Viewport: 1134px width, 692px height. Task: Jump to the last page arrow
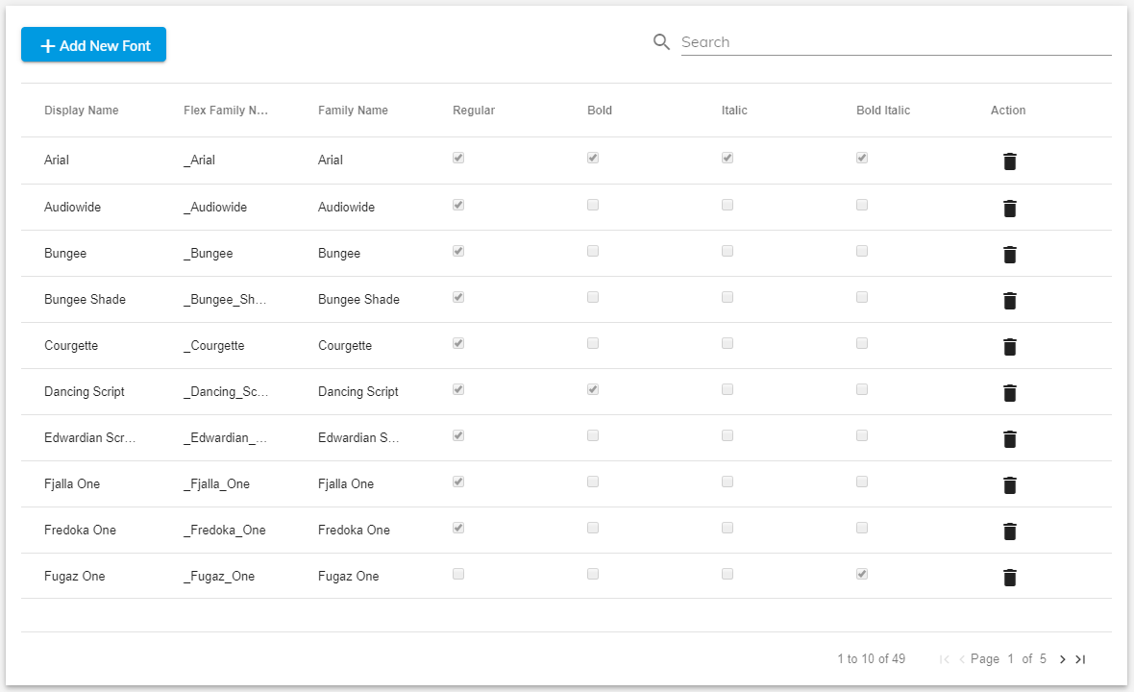coord(1080,658)
